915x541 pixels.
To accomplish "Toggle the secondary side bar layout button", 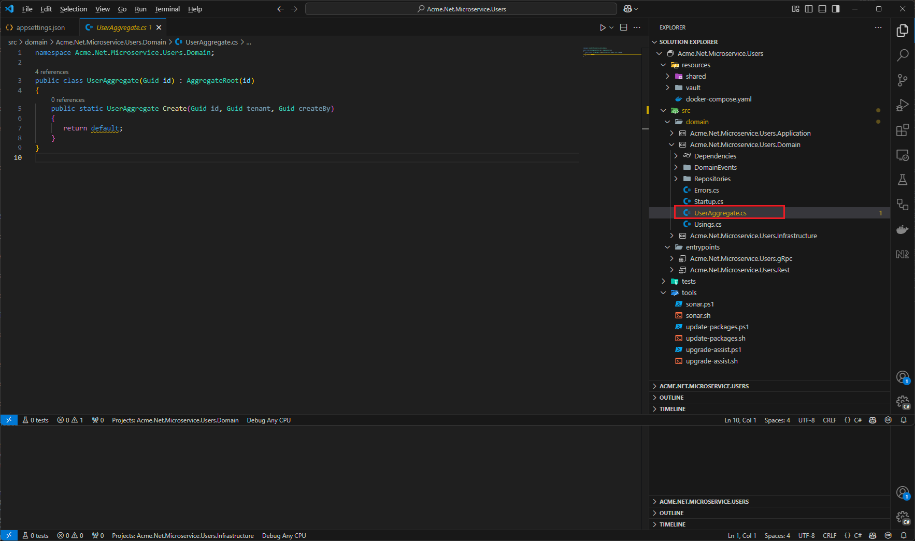I will 836,9.
